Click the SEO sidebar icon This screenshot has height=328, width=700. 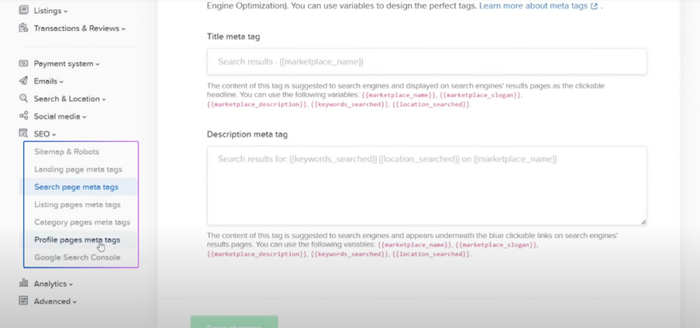[24, 134]
